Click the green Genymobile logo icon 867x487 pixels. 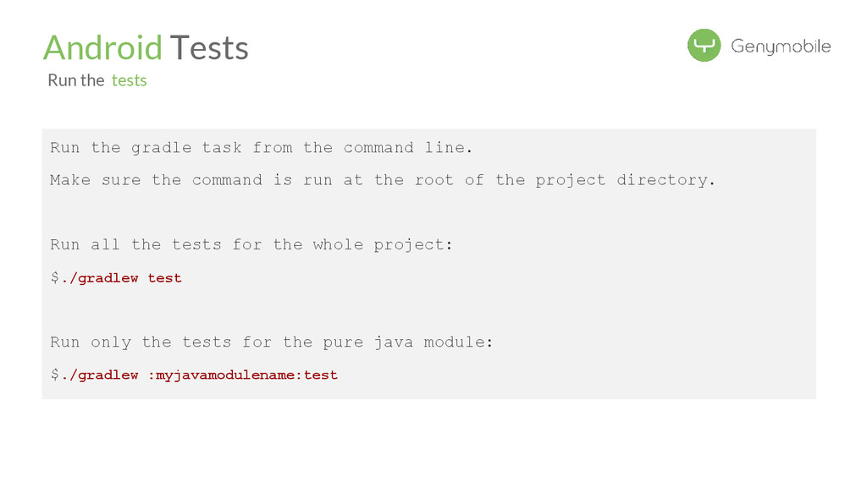[x=704, y=46]
